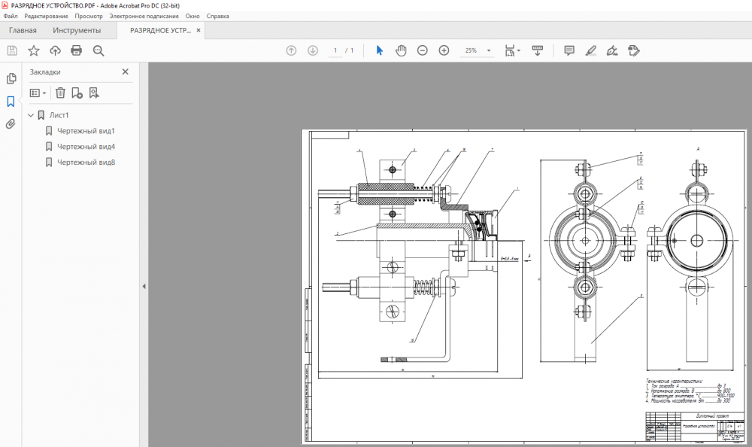
Task: Click the zoom out minus icon
Action: point(423,50)
